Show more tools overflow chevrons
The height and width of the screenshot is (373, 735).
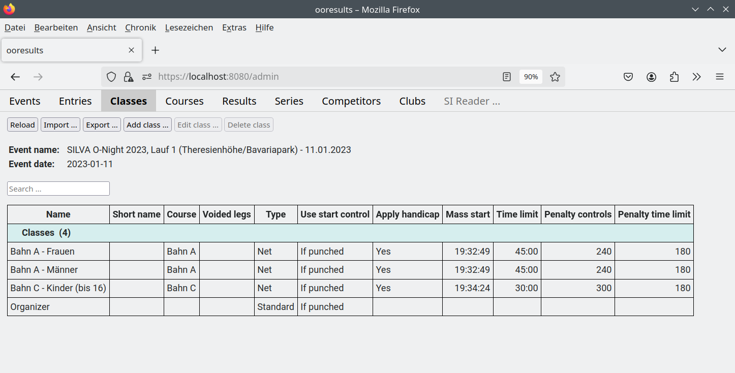[x=697, y=77]
